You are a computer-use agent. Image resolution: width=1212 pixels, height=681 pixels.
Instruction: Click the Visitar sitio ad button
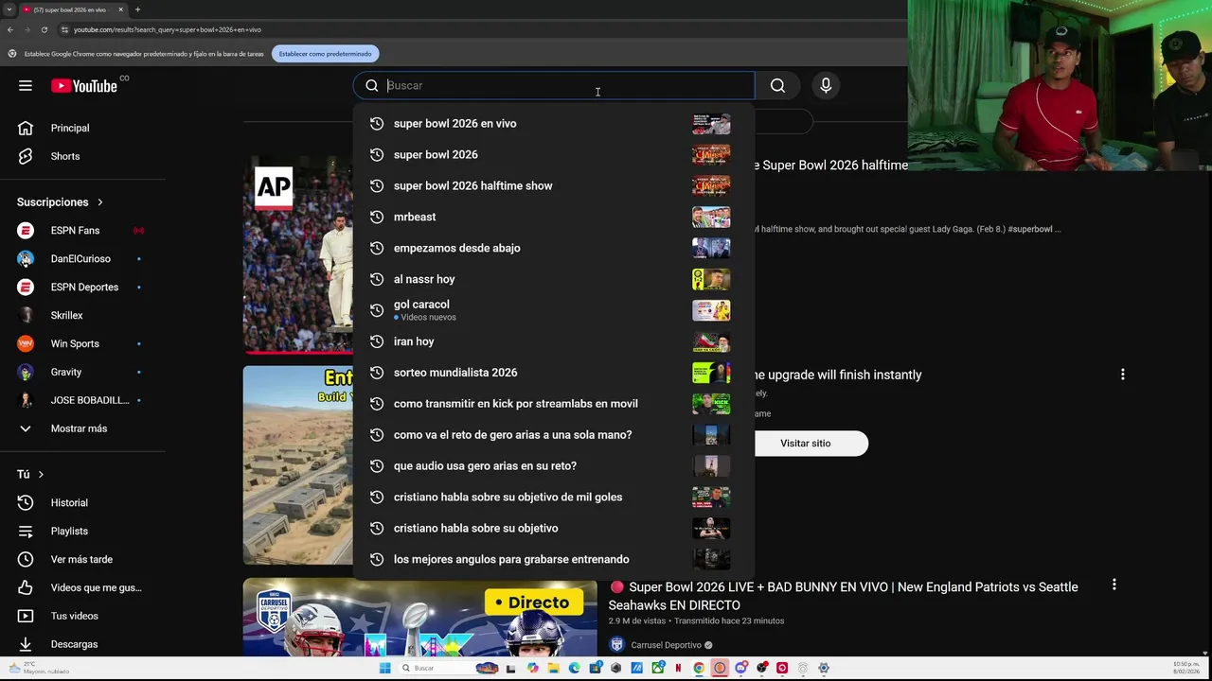pyautogui.click(x=806, y=443)
